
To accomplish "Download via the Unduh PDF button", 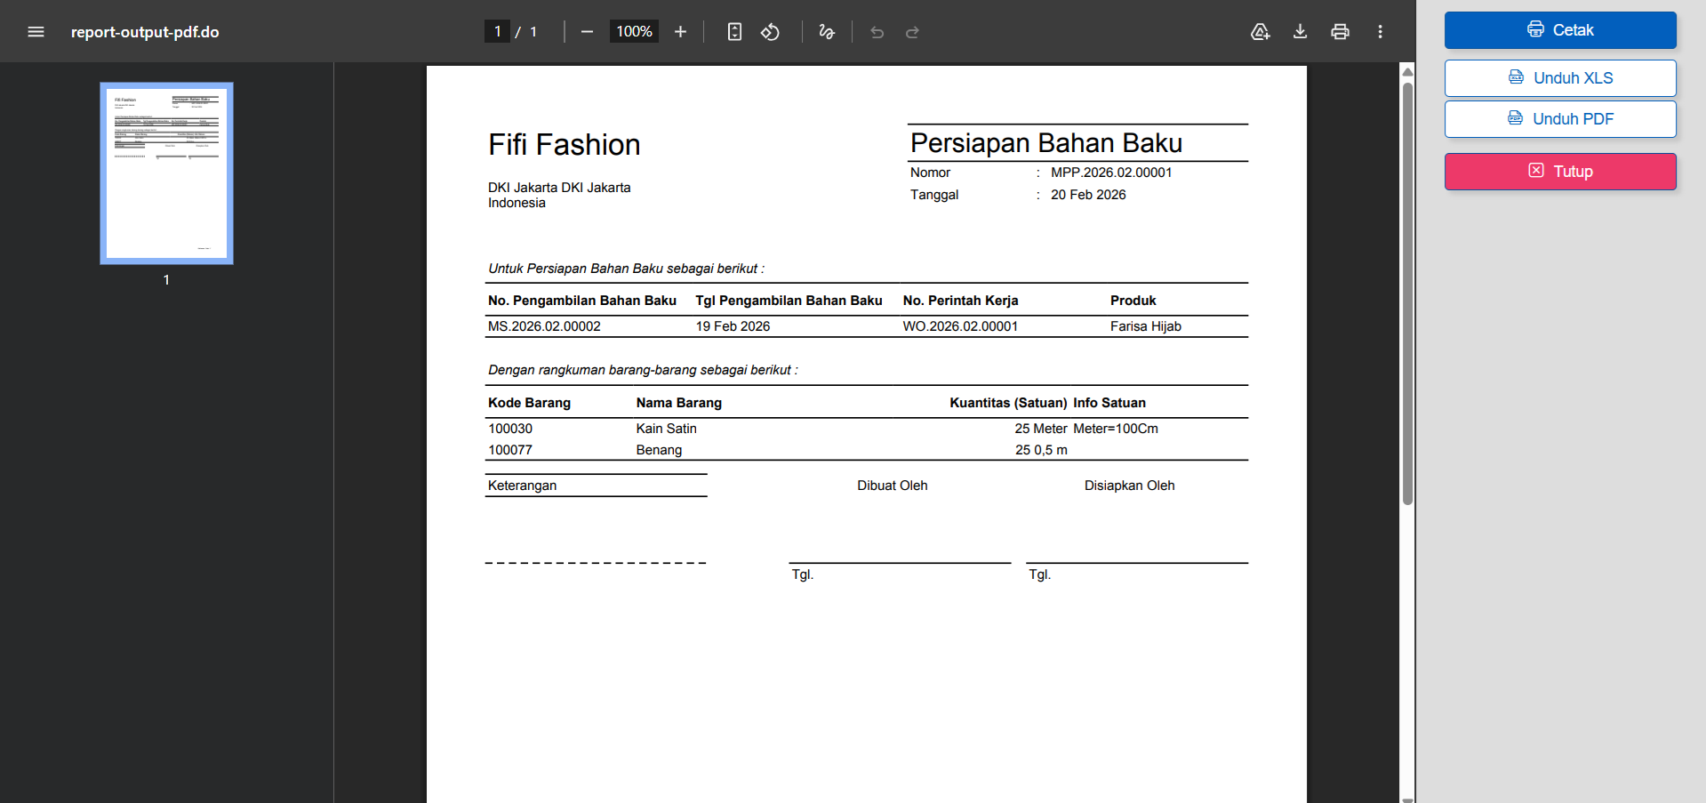I will [x=1559, y=118].
